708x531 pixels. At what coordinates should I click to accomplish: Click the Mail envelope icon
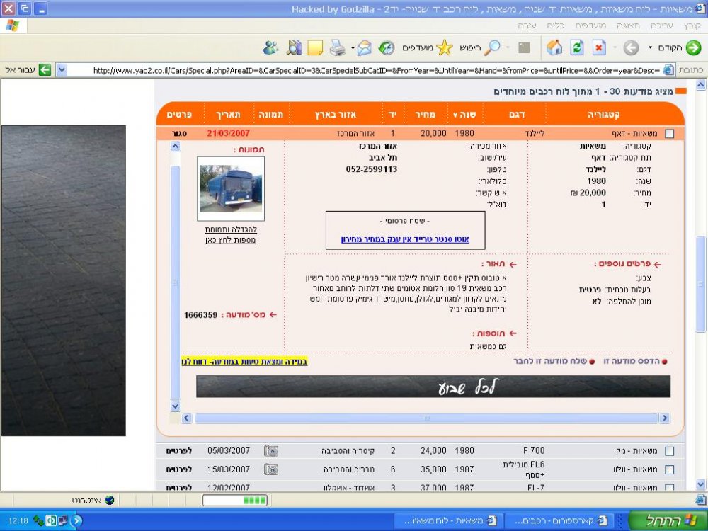[364, 47]
